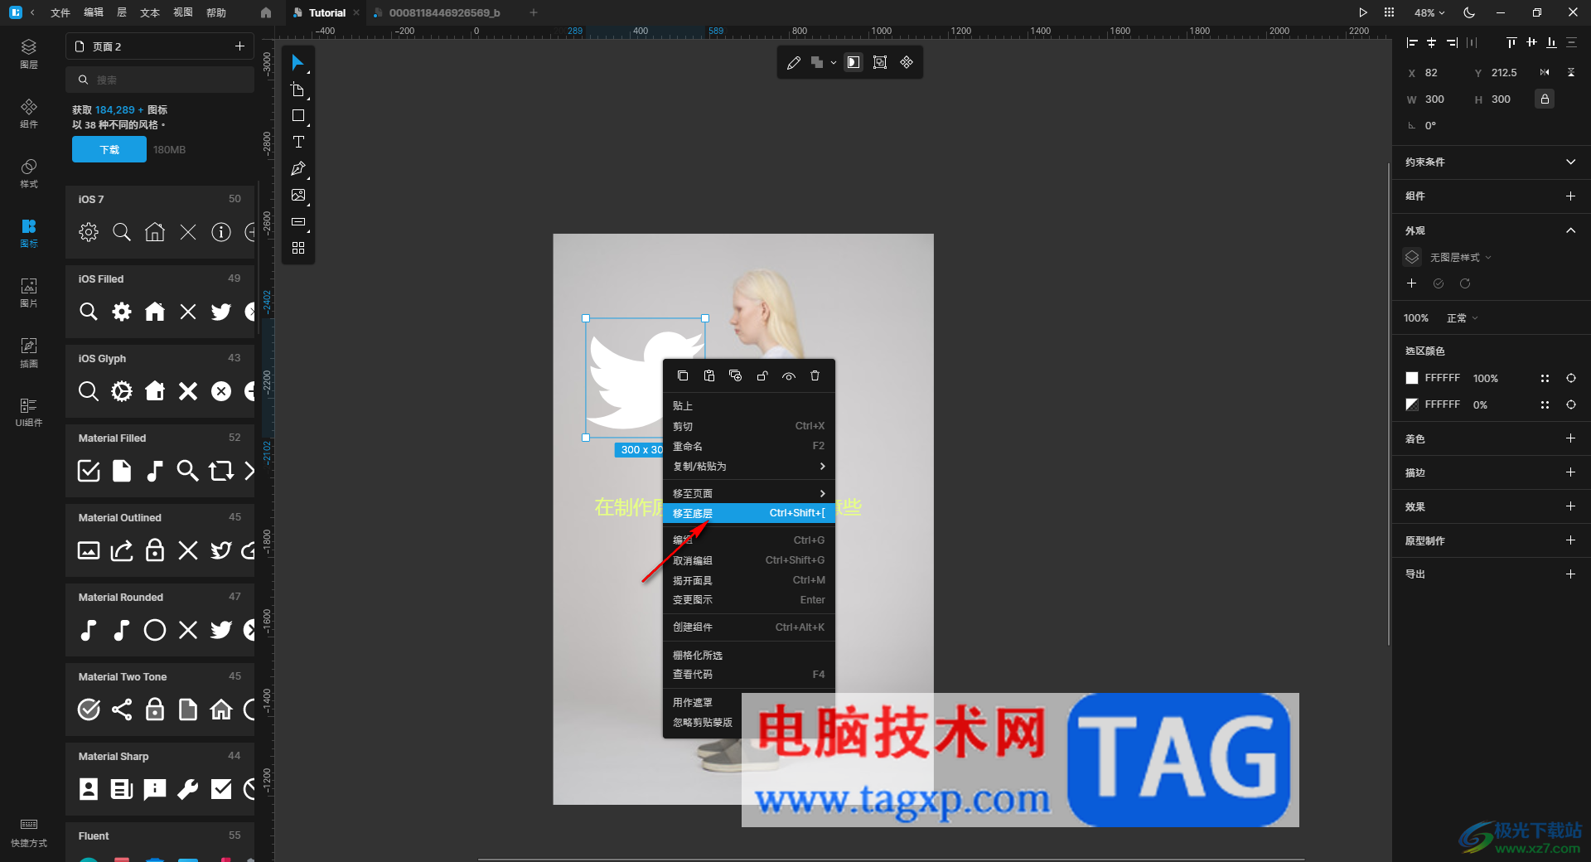Open 快捷方式 shortcuts panel
Viewport: 1591px width, 862px height.
29,832
